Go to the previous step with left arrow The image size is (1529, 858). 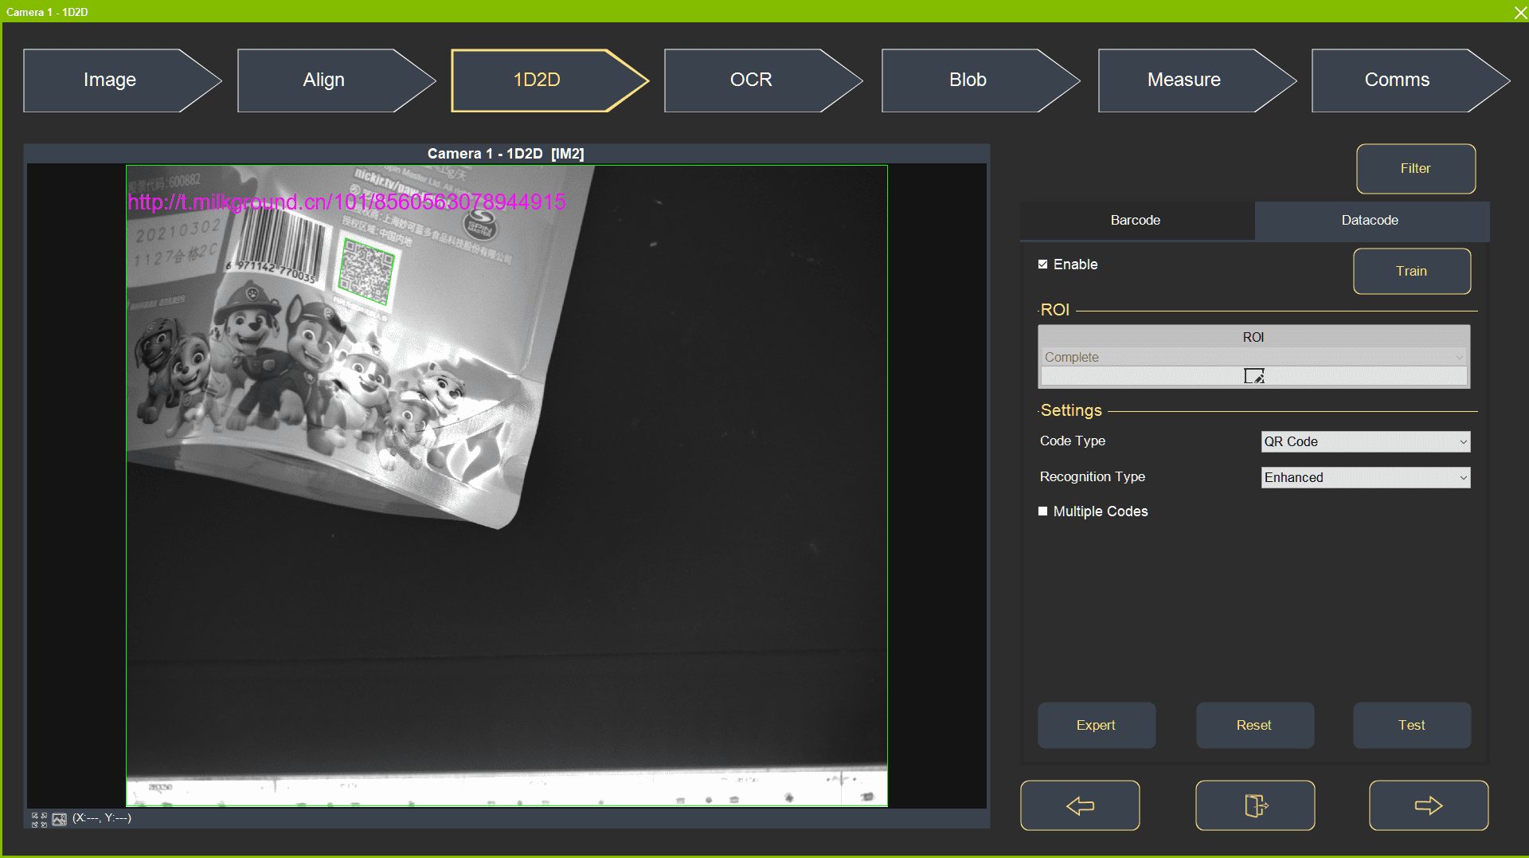[1080, 805]
